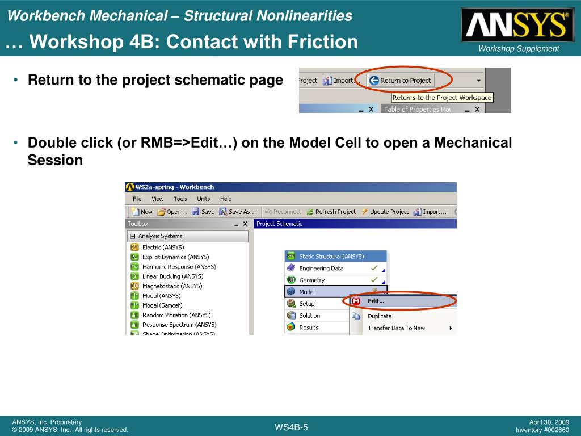Image resolution: width=581 pixels, height=436 pixels.
Task: Close the Toolbox panel
Action: 245,224
